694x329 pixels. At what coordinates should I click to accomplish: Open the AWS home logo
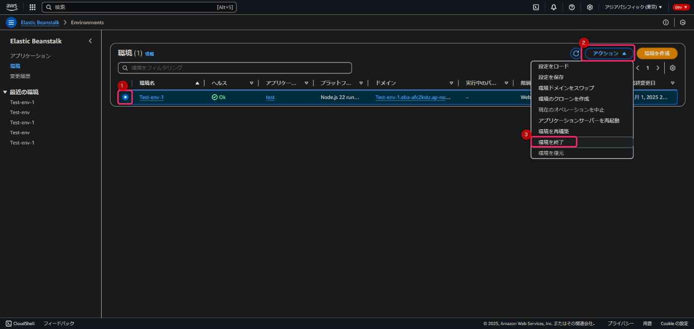point(12,7)
